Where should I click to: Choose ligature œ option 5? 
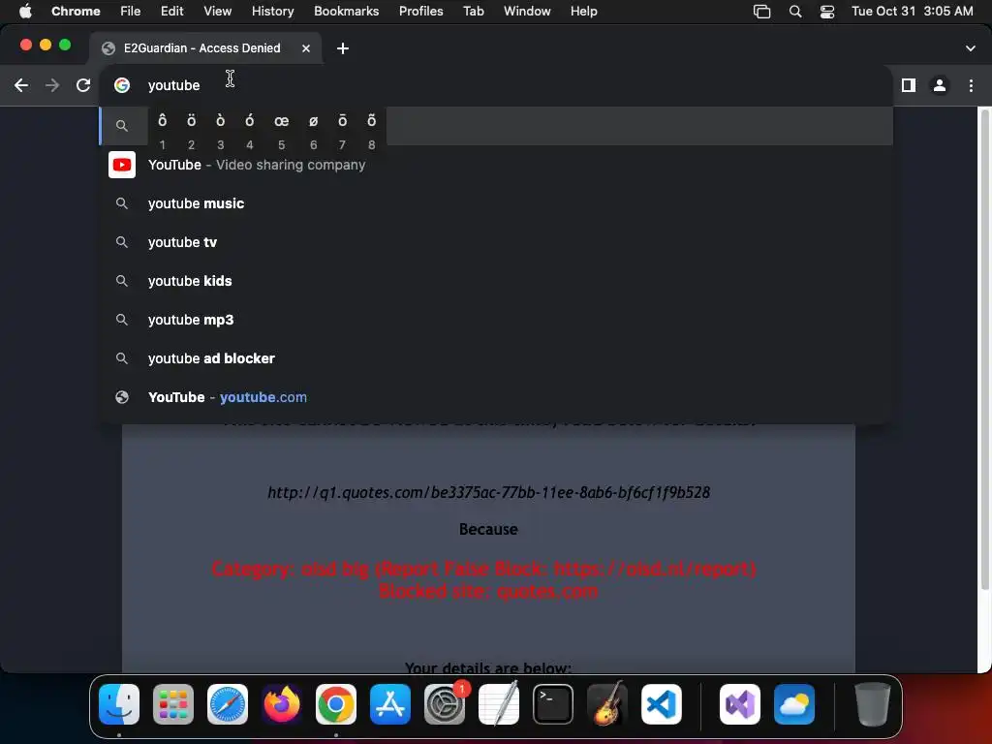(282, 131)
